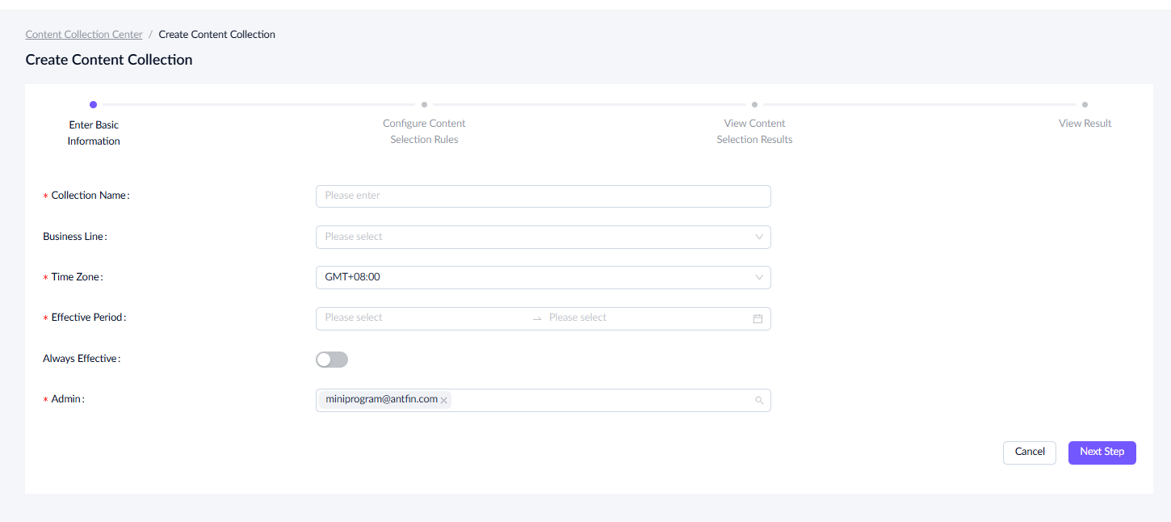The image size is (1171, 522).
Task: Enable the Always Effective switch
Action: tap(332, 360)
